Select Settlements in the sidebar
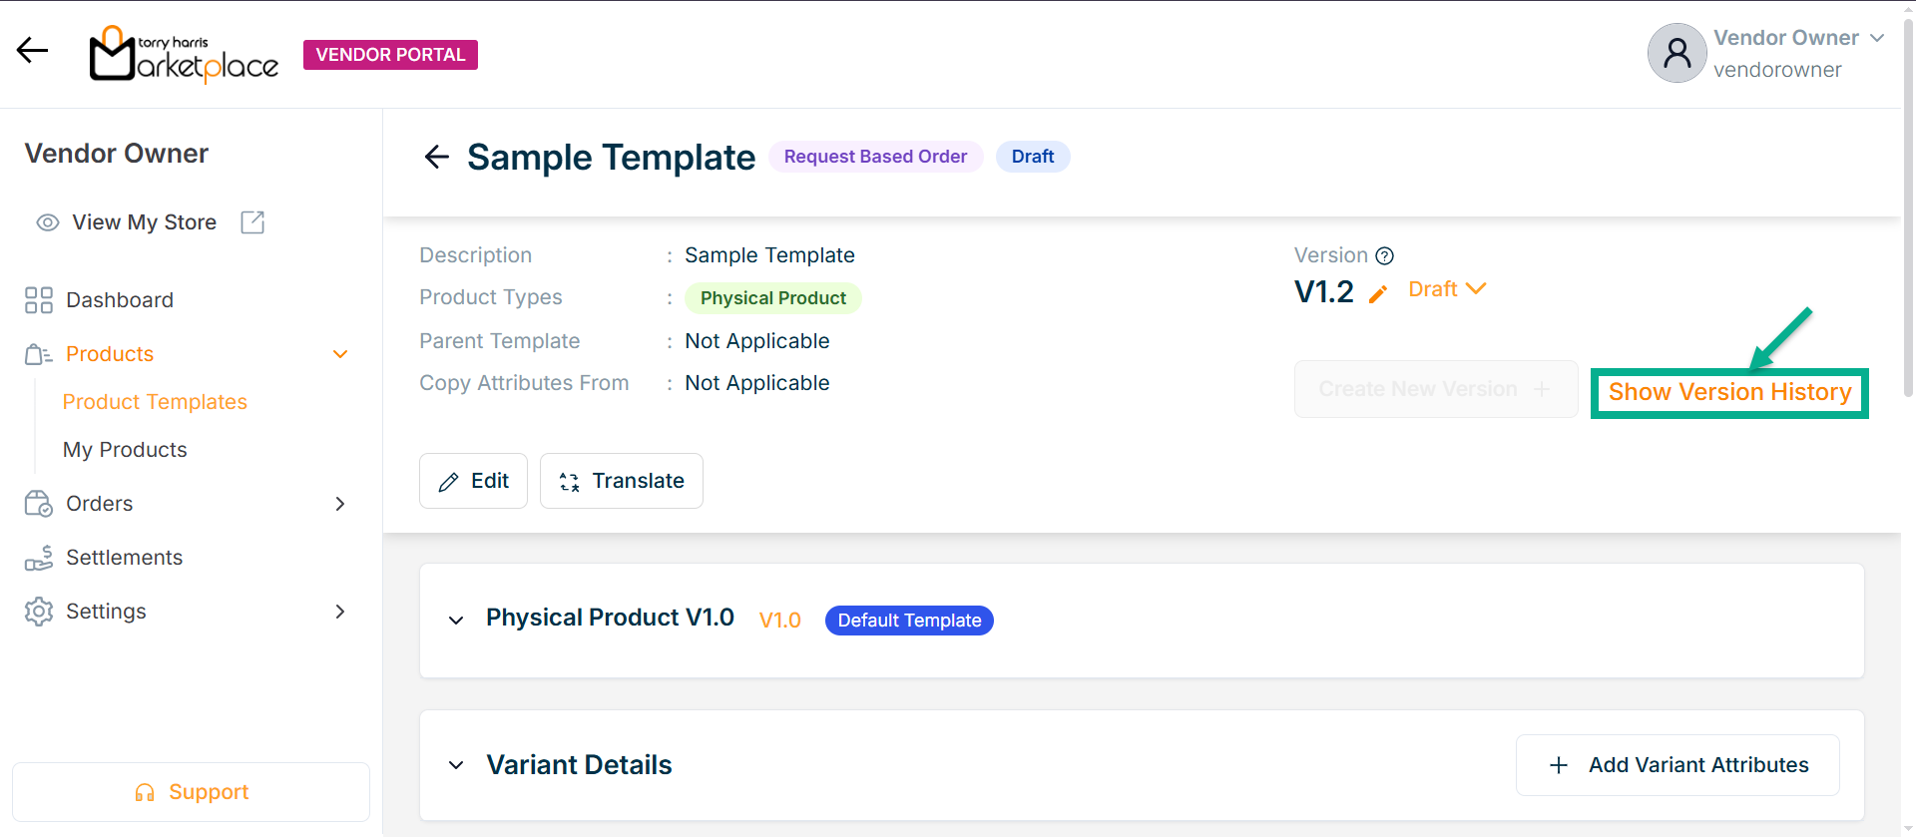Screen dimensions: 1916x837 (x=124, y=558)
